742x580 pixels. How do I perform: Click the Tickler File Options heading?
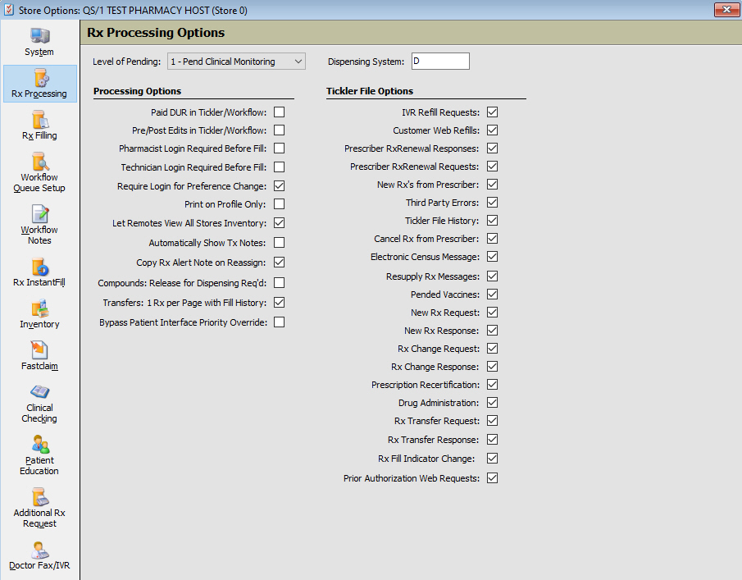pyautogui.click(x=370, y=91)
